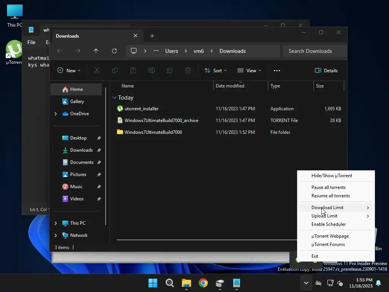Open Download Limit submenu
The width and height of the screenshot is (389, 292).
click(x=336, y=208)
